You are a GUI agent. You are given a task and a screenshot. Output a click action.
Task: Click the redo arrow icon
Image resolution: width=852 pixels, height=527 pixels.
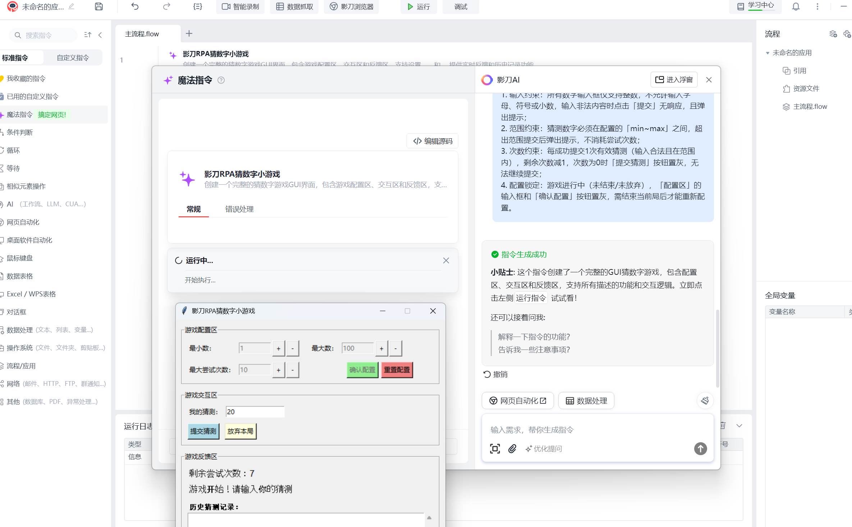tap(166, 6)
